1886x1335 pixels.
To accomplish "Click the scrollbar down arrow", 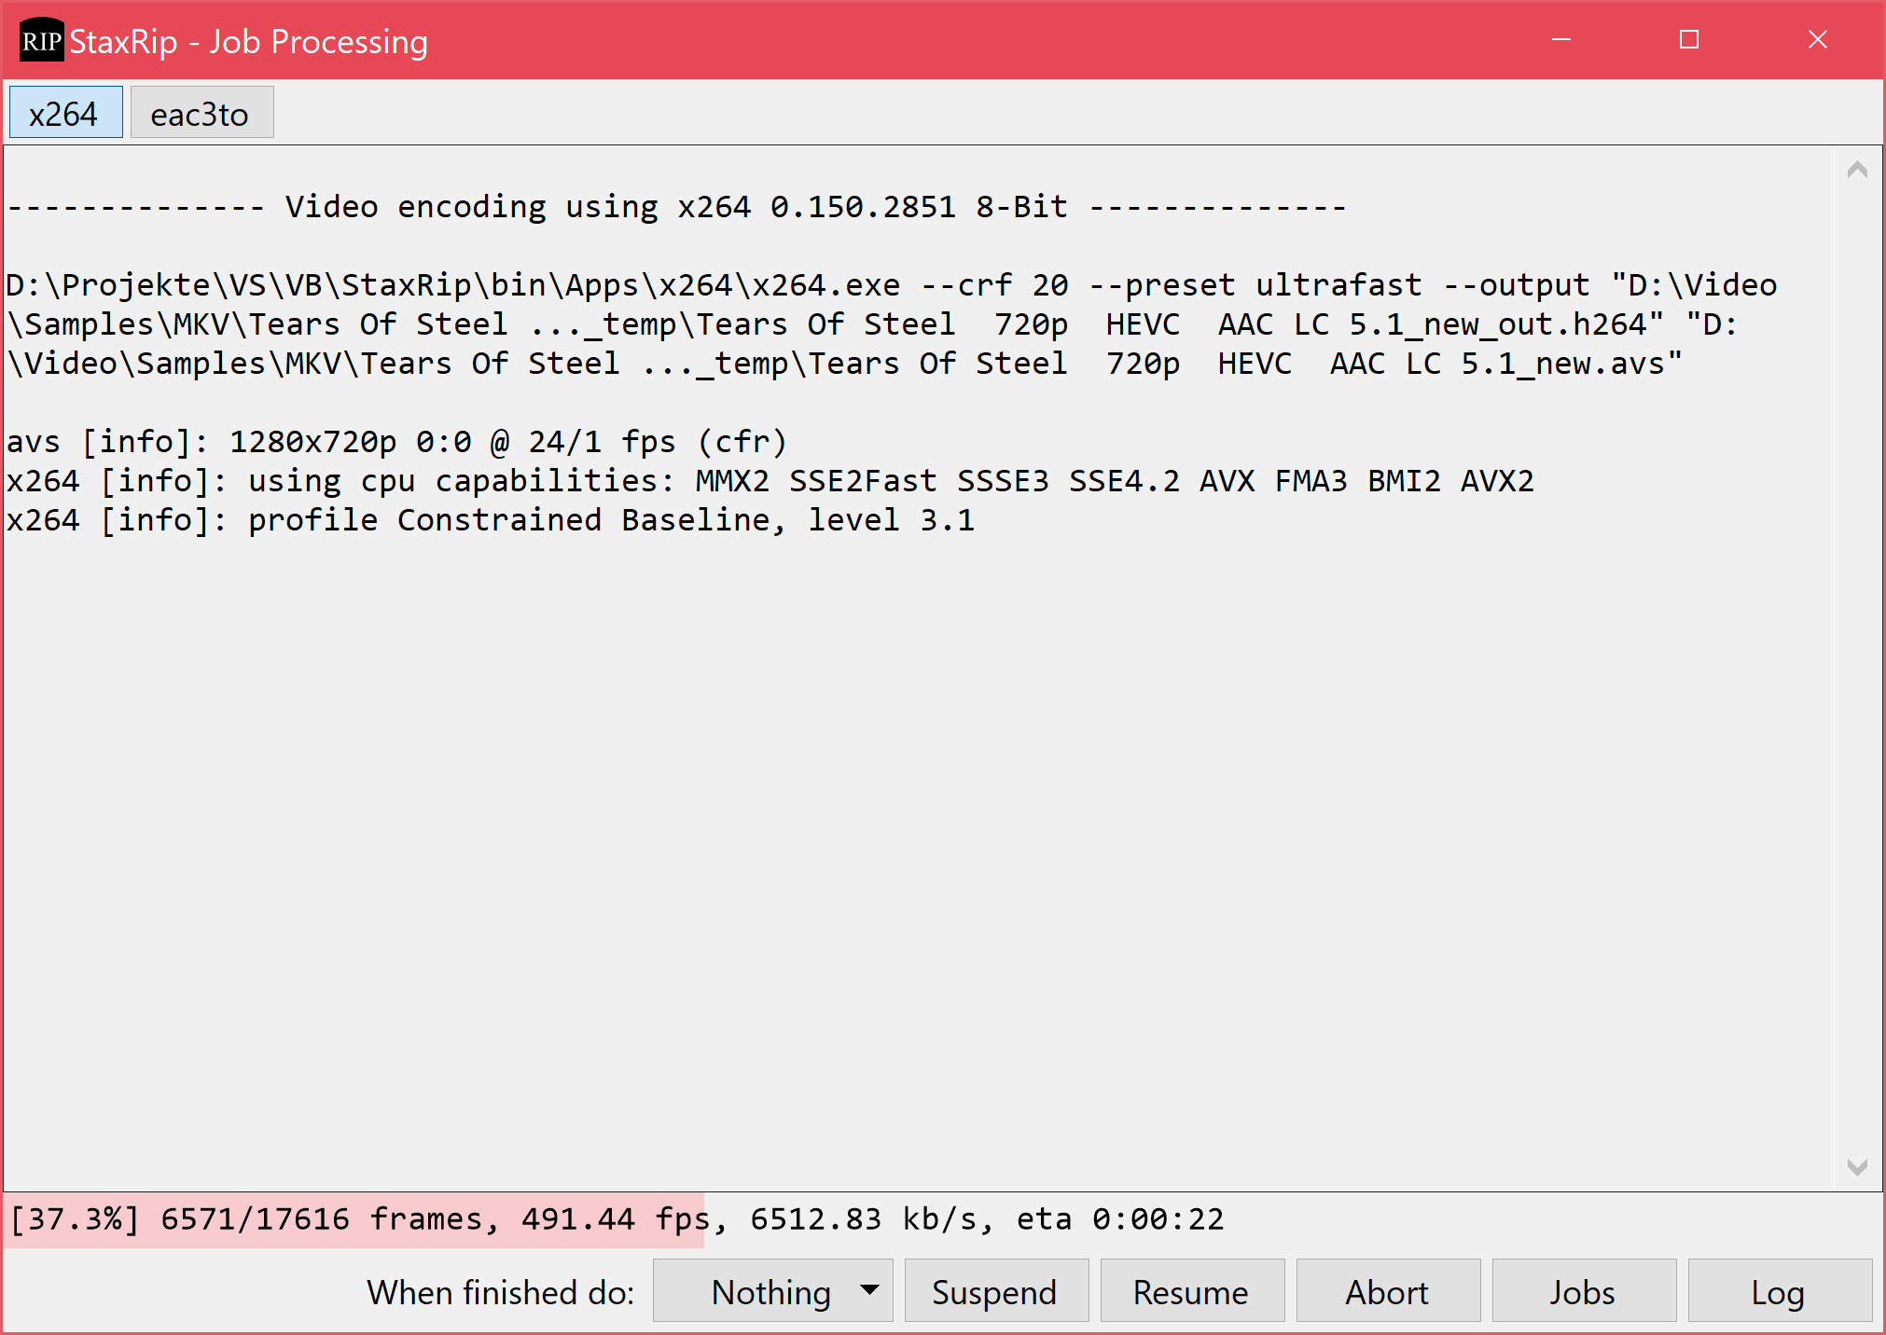I will [1857, 1167].
